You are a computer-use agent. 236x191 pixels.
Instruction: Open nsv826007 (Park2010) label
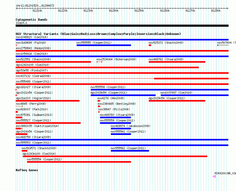coord(32,109)
